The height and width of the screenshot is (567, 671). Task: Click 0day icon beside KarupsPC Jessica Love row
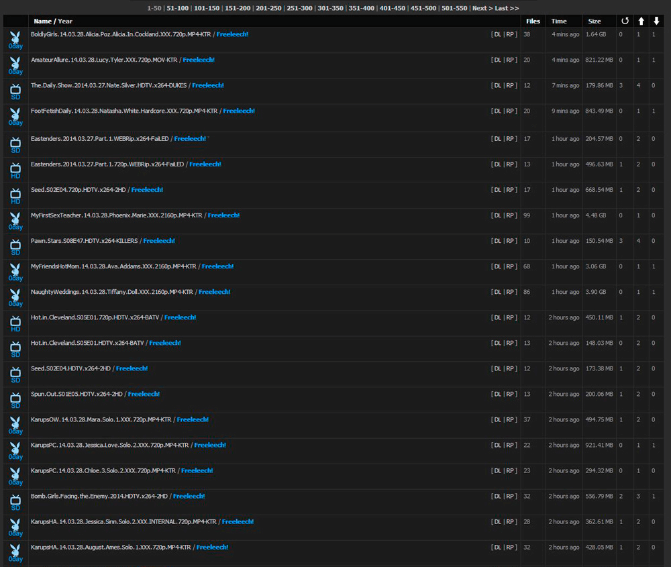click(x=15, y=451)
